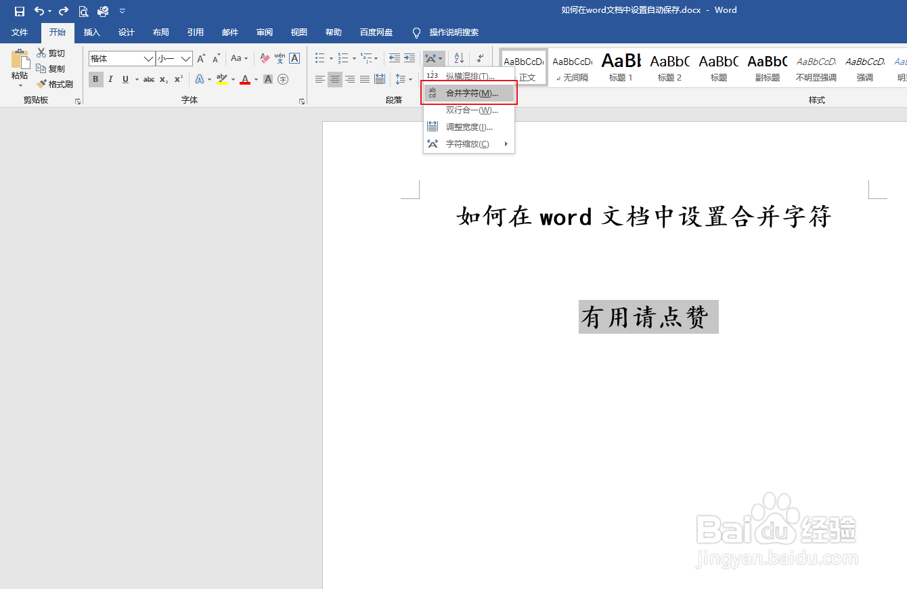Click the Show Paragraph Marks icon
This screenshot has width=907, height=589.
(480, 59)
